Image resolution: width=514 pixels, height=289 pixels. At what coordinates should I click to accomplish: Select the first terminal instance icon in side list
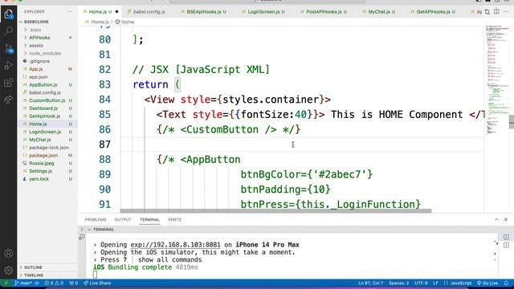[x=506, y=237]
